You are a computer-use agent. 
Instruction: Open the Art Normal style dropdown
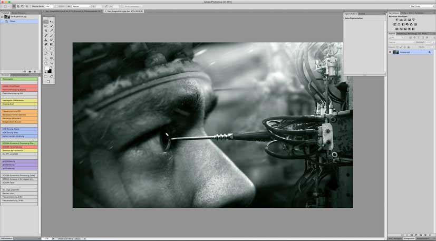click(x=81, y=6)
